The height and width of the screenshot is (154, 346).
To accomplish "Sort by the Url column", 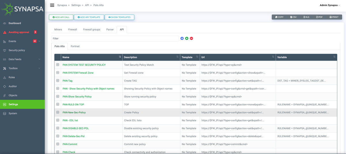I will pos(238,57).
